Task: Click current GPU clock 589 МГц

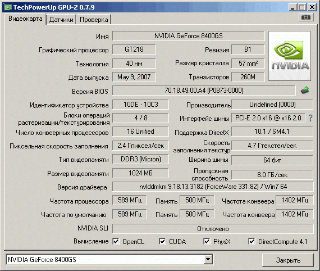Action: pyautogui.click(x=130, y=200)
